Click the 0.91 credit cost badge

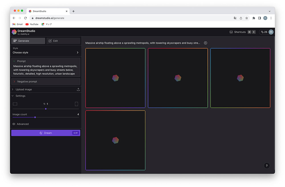point(76,133)
